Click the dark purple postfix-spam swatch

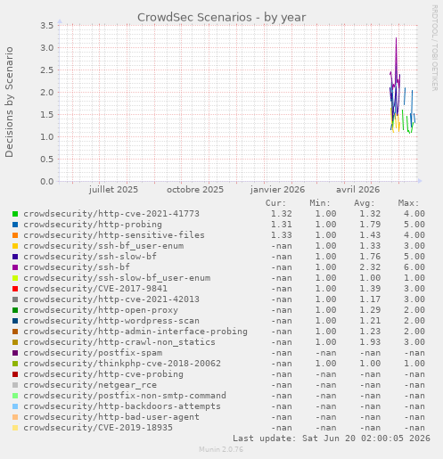[x=15, y=353]
